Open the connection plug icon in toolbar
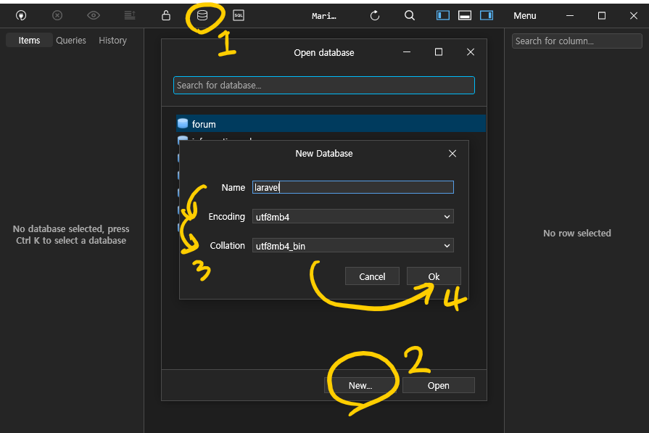Screen dimensions: 649x433 21,16
